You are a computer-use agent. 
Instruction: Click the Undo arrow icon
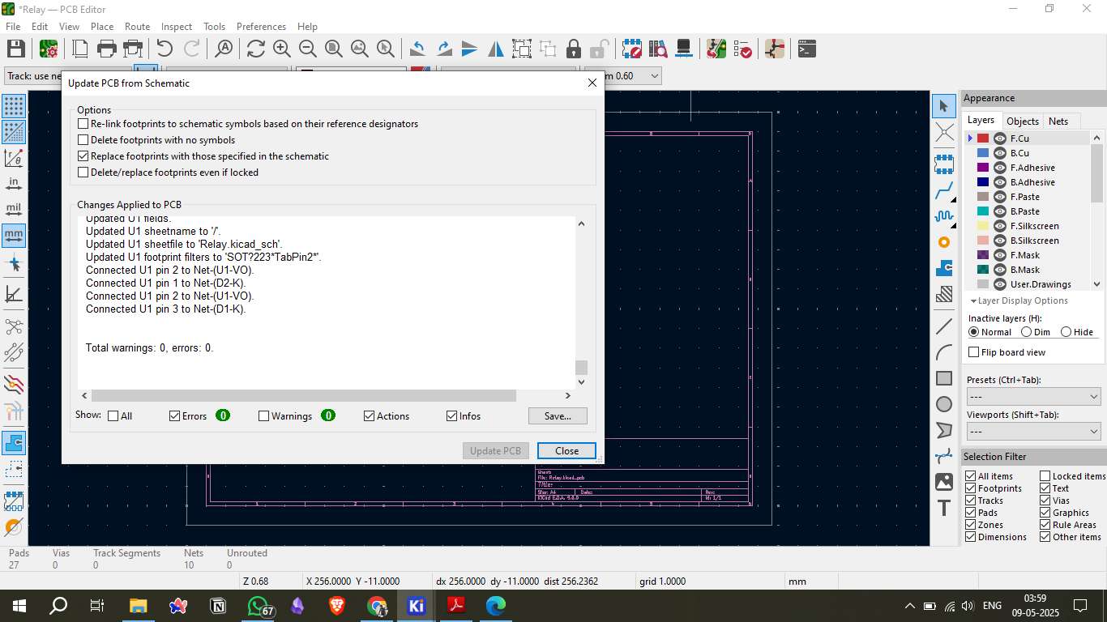point(165,49)
